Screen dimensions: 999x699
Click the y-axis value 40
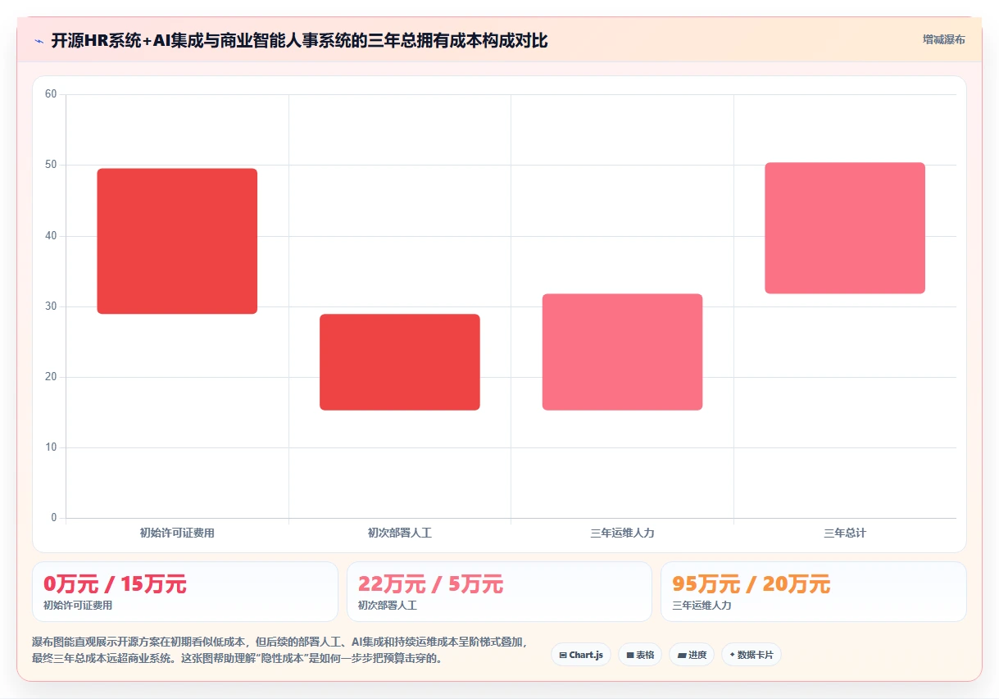[51, 236]
